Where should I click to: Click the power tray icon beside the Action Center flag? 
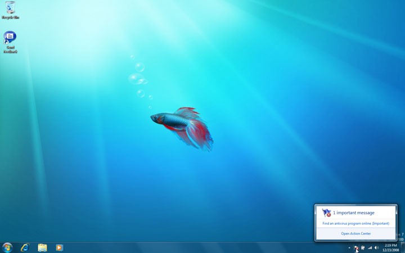(x=363, y=248)
